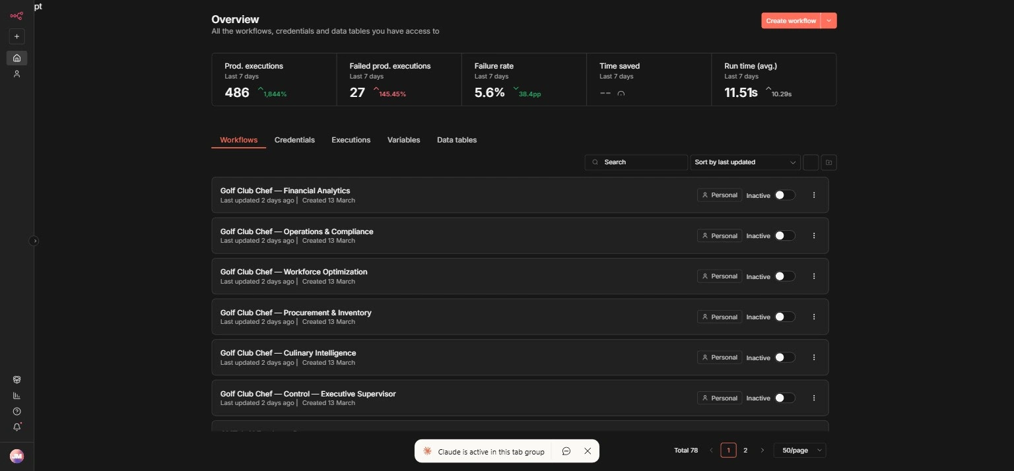Viewport: 1014px width, 471px height.
Task: Select the Failed prod. executions stats card
Action: (399, 79)
